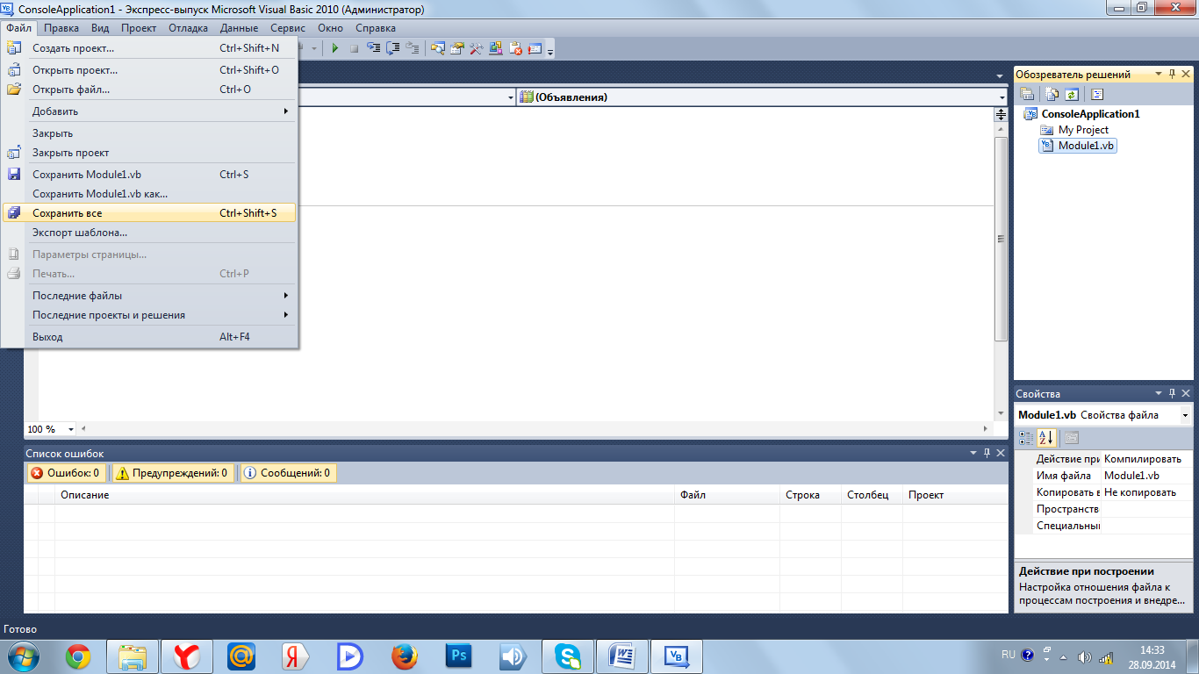Click the Stop Debugging square icon

354,48
